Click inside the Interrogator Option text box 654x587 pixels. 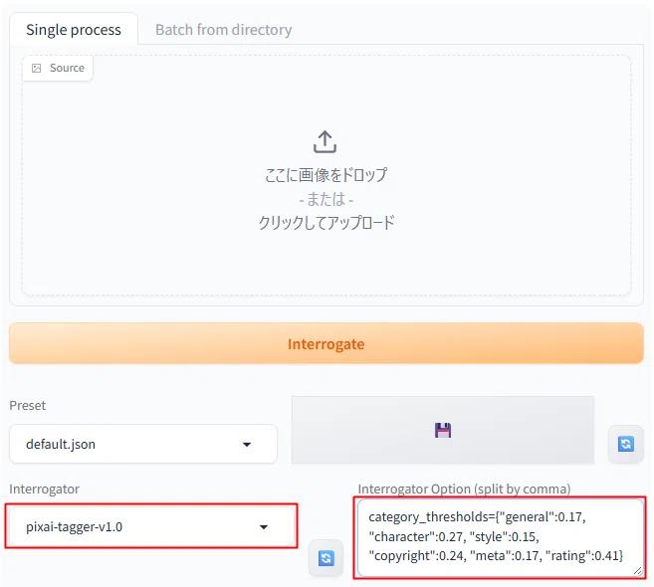tap(500, 538)
